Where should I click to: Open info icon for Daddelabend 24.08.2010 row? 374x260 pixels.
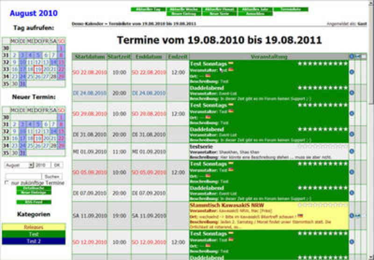[x=351, y=93]
